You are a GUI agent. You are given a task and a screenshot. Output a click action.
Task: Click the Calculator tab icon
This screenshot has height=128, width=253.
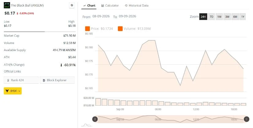[x=102, y=6]
